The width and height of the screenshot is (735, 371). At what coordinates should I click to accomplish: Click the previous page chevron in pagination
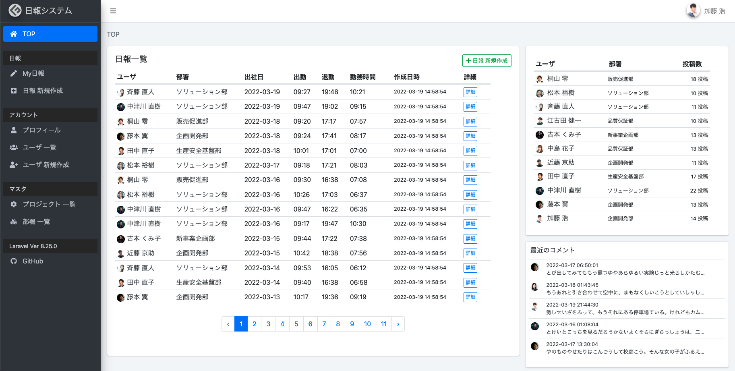pos(228,324)
